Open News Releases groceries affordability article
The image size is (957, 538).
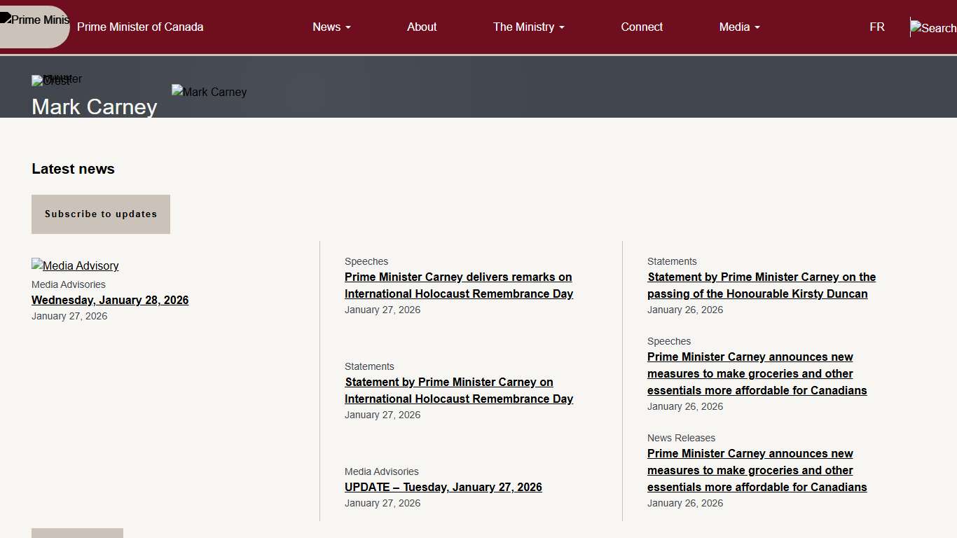757,470
